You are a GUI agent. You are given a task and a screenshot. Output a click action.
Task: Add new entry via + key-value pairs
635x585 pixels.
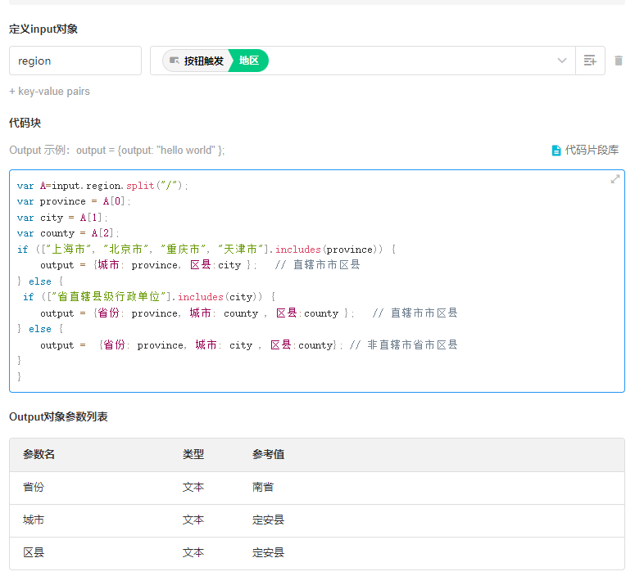click(49, 92)
